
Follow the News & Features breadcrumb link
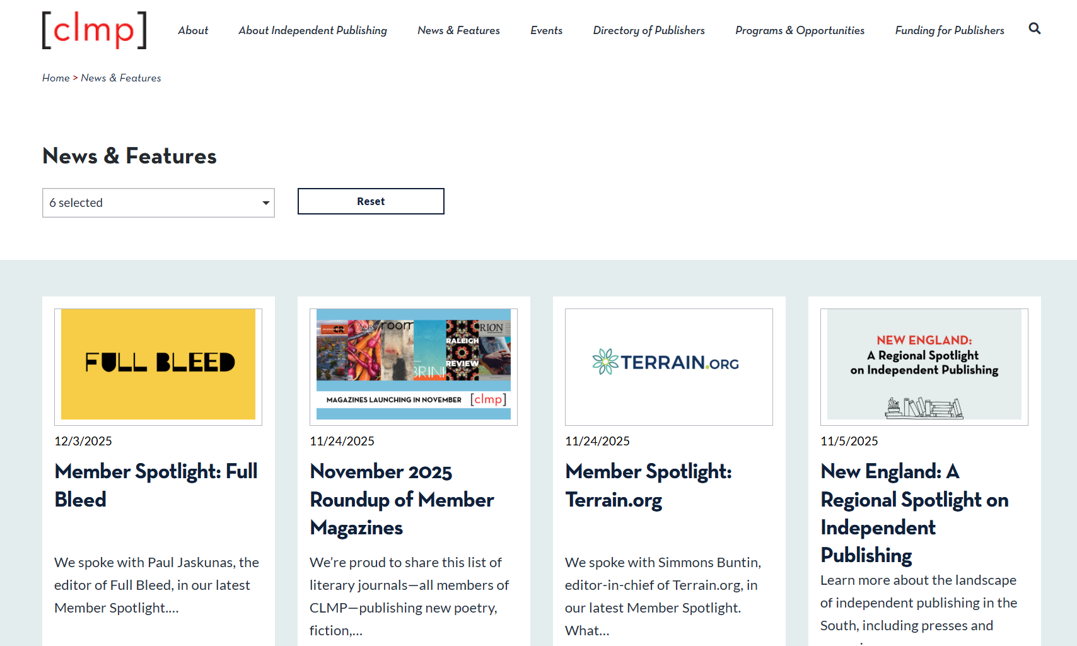coord(121,78)
